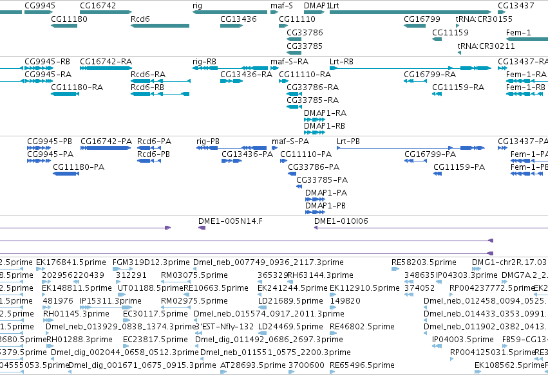The width and height of the screenshot is (548, 375).
Task: Select the CG33785-PA protein label
Action: [x=322, y=180]
